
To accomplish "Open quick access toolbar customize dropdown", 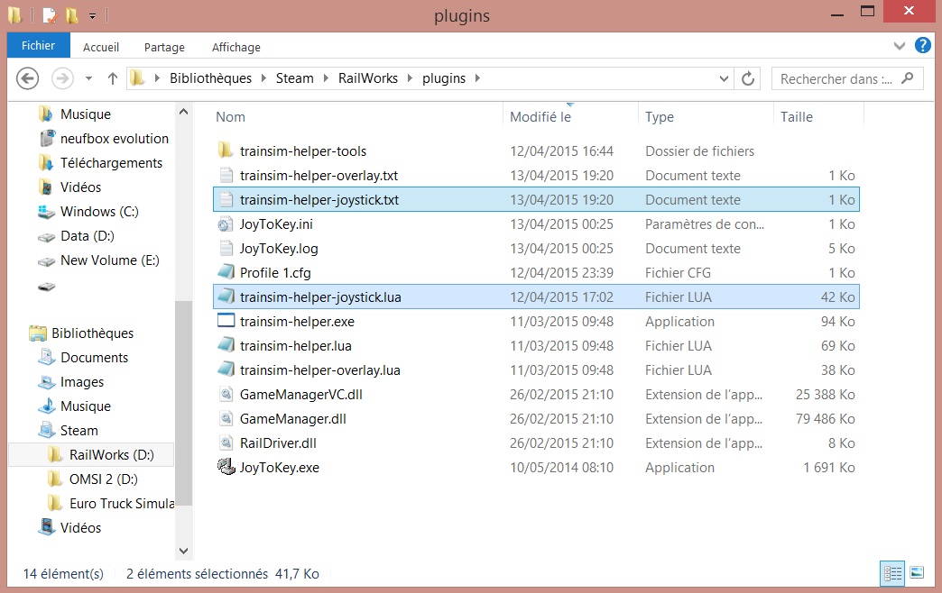I will coord(92,16).
